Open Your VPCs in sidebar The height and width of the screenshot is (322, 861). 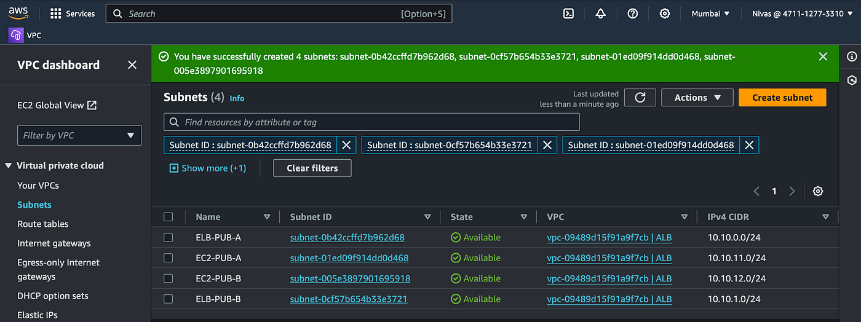pos(38,185)
